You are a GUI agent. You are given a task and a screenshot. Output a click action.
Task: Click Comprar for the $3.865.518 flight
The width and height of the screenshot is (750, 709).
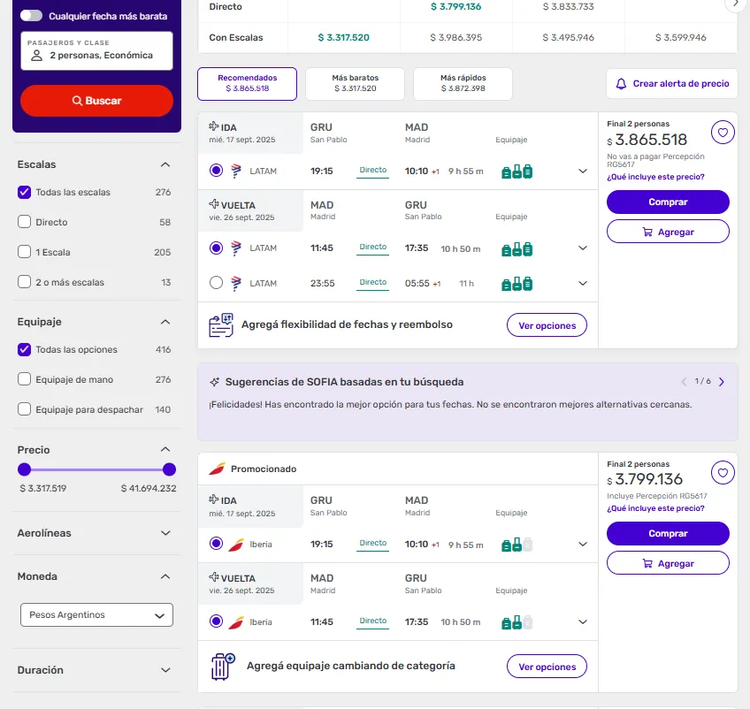coord(668,202)
